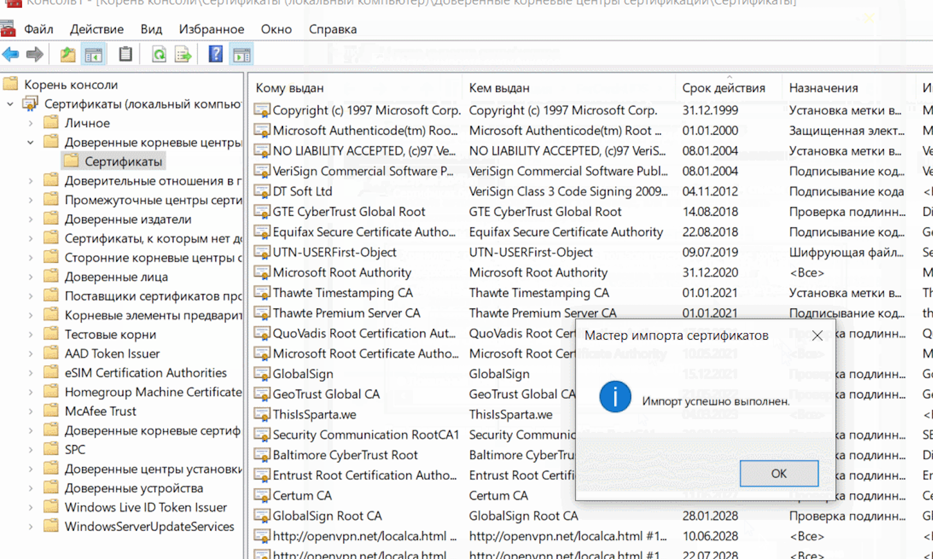The image size is (933, 559).
Task: Click the Forward arrow toolbar icon
Action: pyautogui.click(x=35, y=55)
